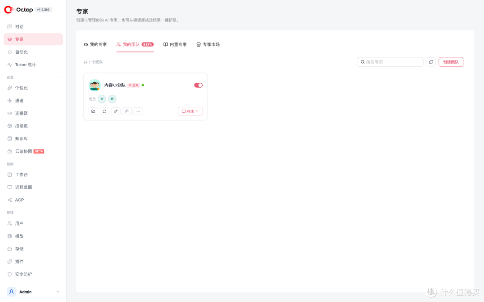
Task: Select 专家 in the sidebar
Action: click(33, 39)
